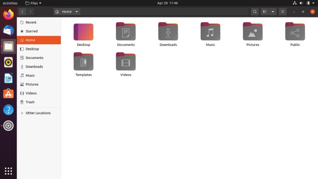Go forward with the forward arrow button
318x179 pixels.
click(31, 12)
